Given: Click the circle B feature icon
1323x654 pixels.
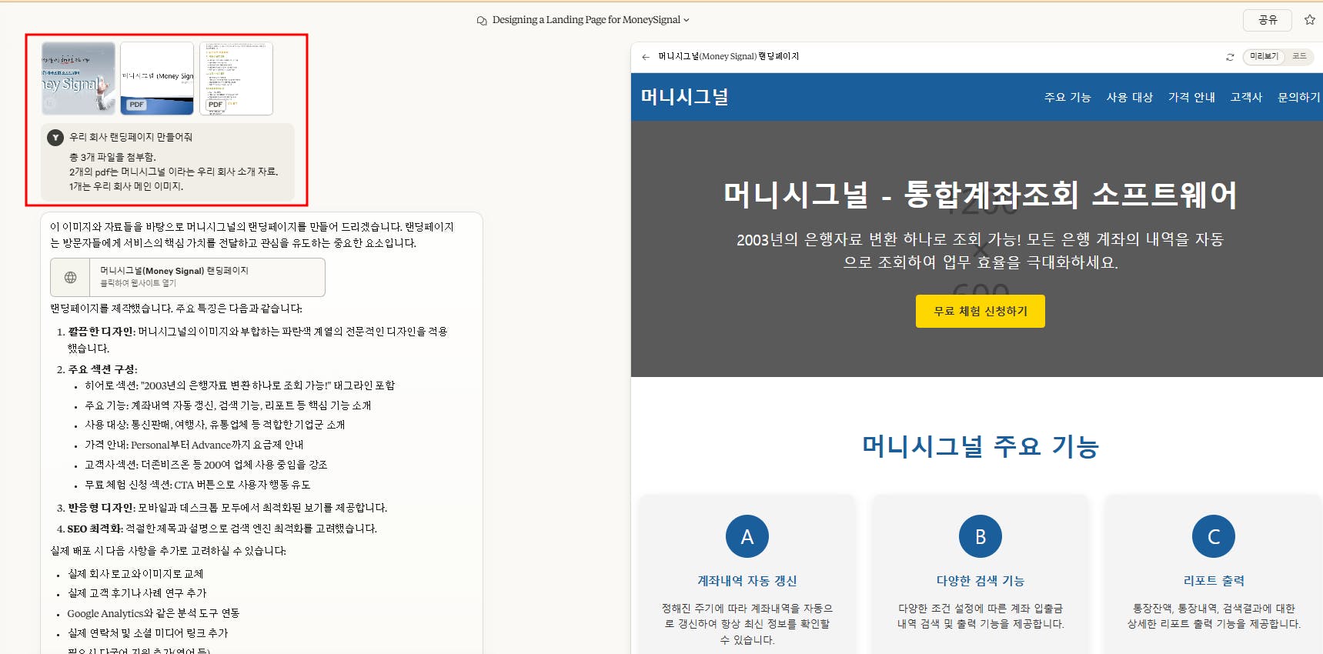Looking at the screenshot, I should coord(981,536).
